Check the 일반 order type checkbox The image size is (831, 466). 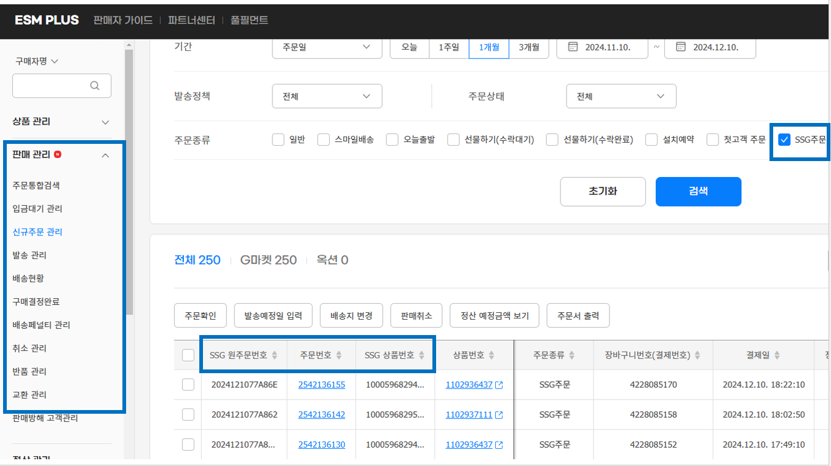tap(278, 140)
